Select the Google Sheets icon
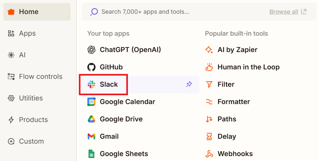The height and width of the screenshot is (161, 319). click(91, 153)
